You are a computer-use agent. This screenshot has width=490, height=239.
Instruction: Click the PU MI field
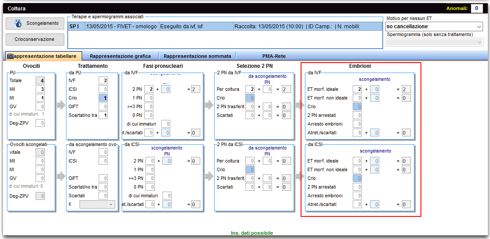pyautogui.click(x=41, y=98)
